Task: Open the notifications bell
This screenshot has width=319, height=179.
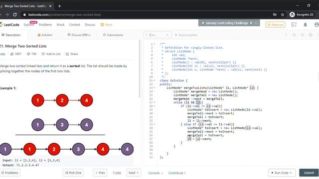Action: (x=305, y=24)
